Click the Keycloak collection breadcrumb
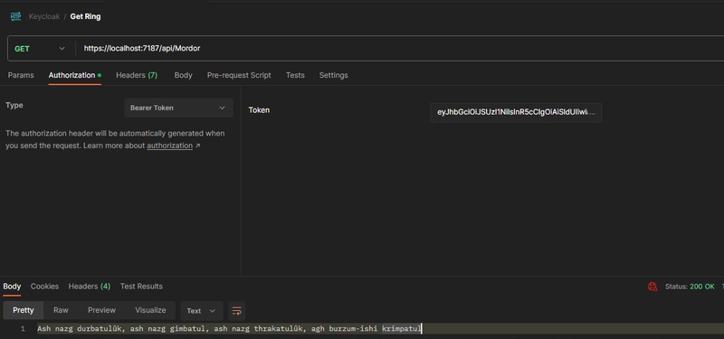The height and width of the screenshot is (339, 724). (x=44, y=16)
